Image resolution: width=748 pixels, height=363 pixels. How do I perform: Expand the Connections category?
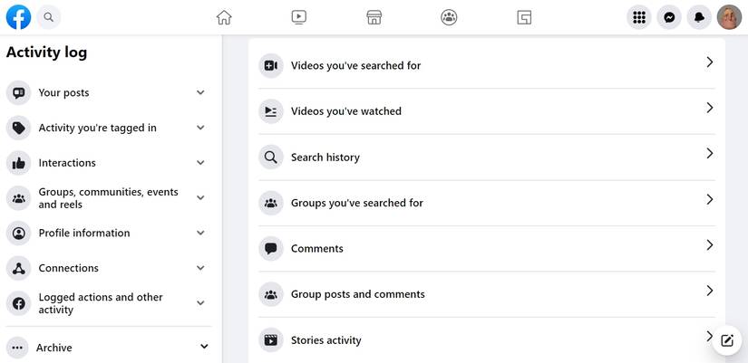107,268
